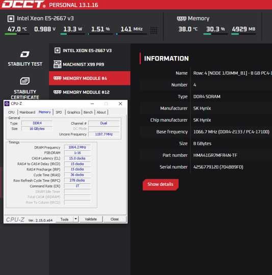Switch to SPD tab in CPU-Z

tap(59, 112)
